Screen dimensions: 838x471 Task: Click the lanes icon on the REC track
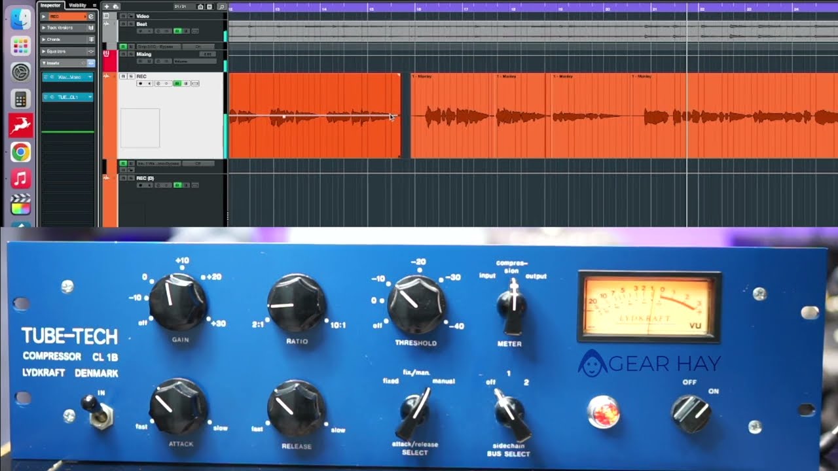pos(195,84)
